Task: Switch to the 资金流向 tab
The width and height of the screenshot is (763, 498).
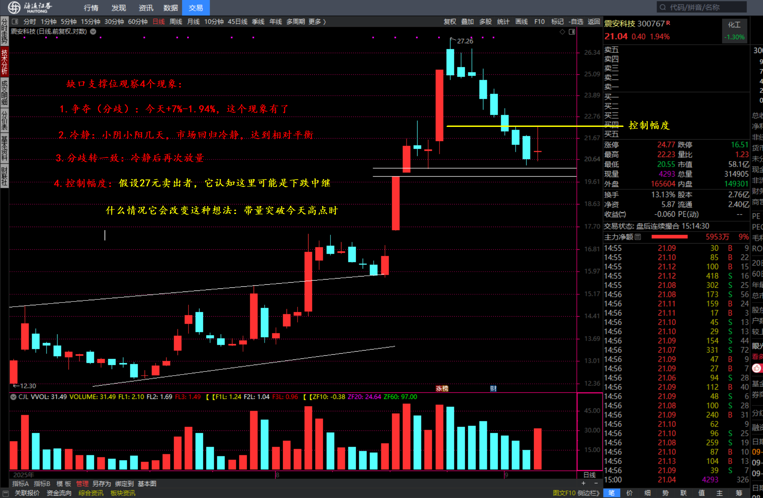Action: click(x=59, y=493)
